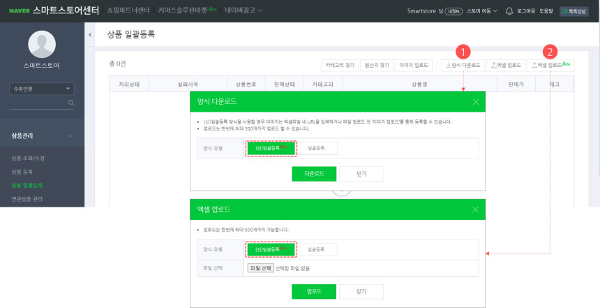600x308 pixels.
Task: Click the green 업로드 button
Action: (x=314, y=291)
